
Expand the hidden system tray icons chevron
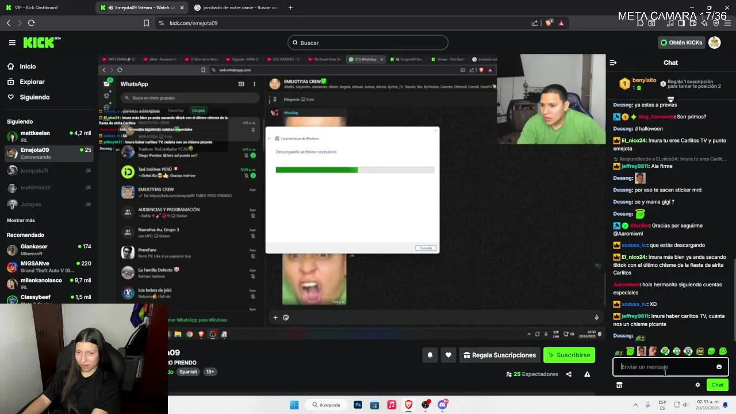coord(635,405)
